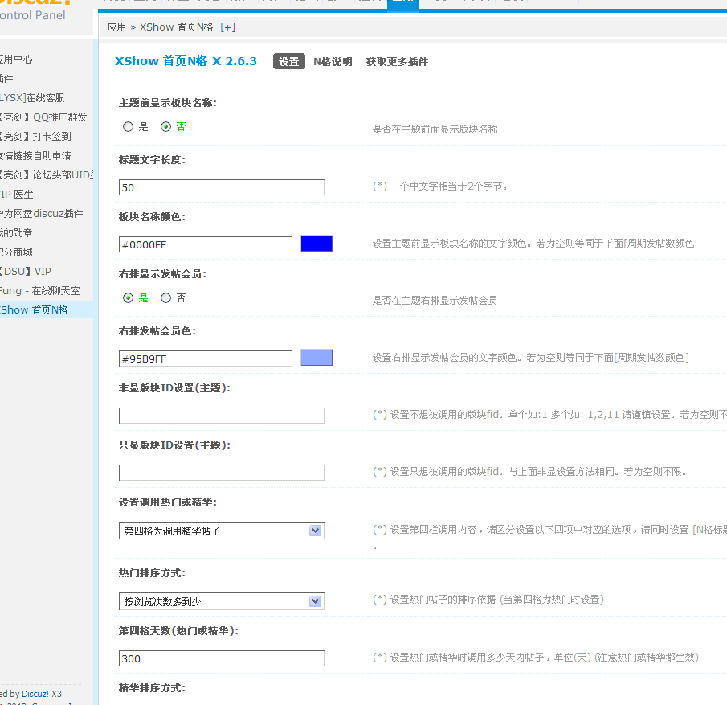Open 应用中心 in the sidebar
The width and height of the screenshot is (727, 705).
click(x=22, y=59)
